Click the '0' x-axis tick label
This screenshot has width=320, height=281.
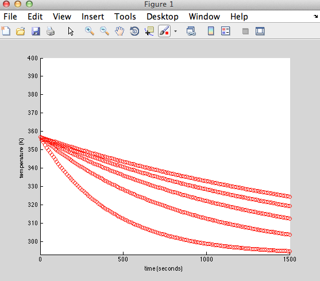click(40, 259)
